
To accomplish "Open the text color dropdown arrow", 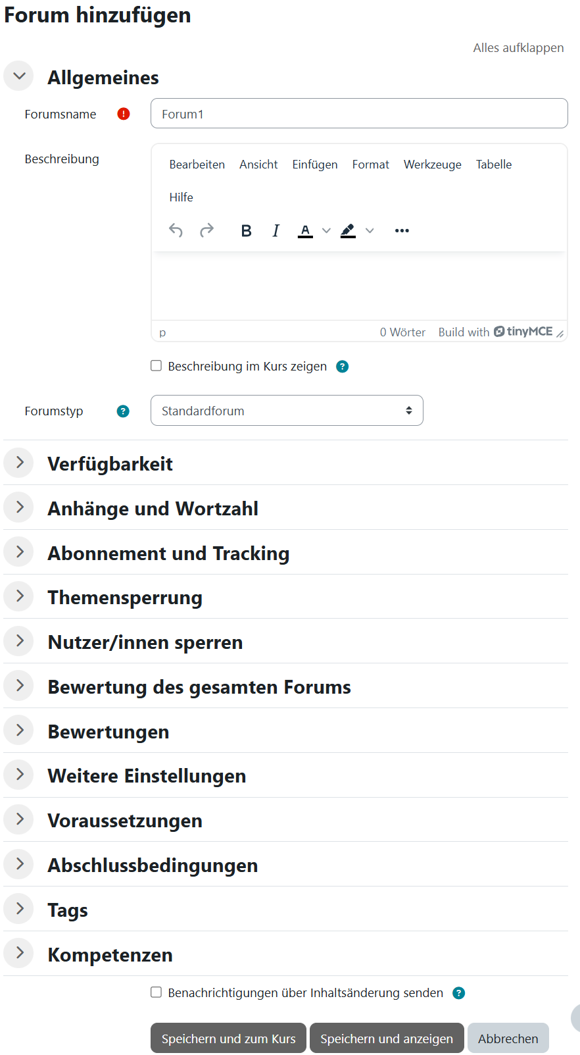I will (x=326, y=230).
